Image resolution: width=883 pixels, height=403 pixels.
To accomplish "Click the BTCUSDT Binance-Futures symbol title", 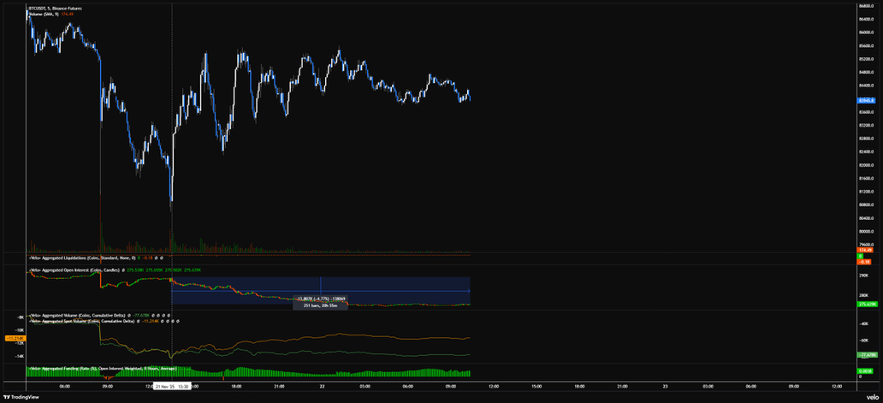I will 55,7.
